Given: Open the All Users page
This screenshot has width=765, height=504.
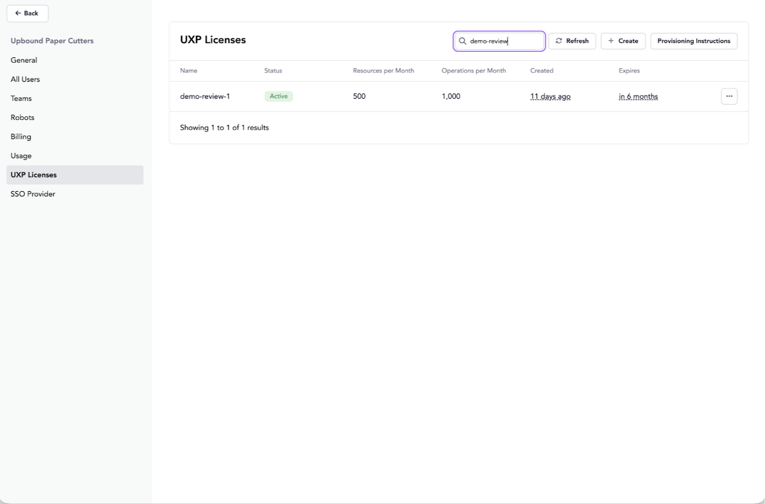Looking at the screenshot, I should click(x=25, y=79).
